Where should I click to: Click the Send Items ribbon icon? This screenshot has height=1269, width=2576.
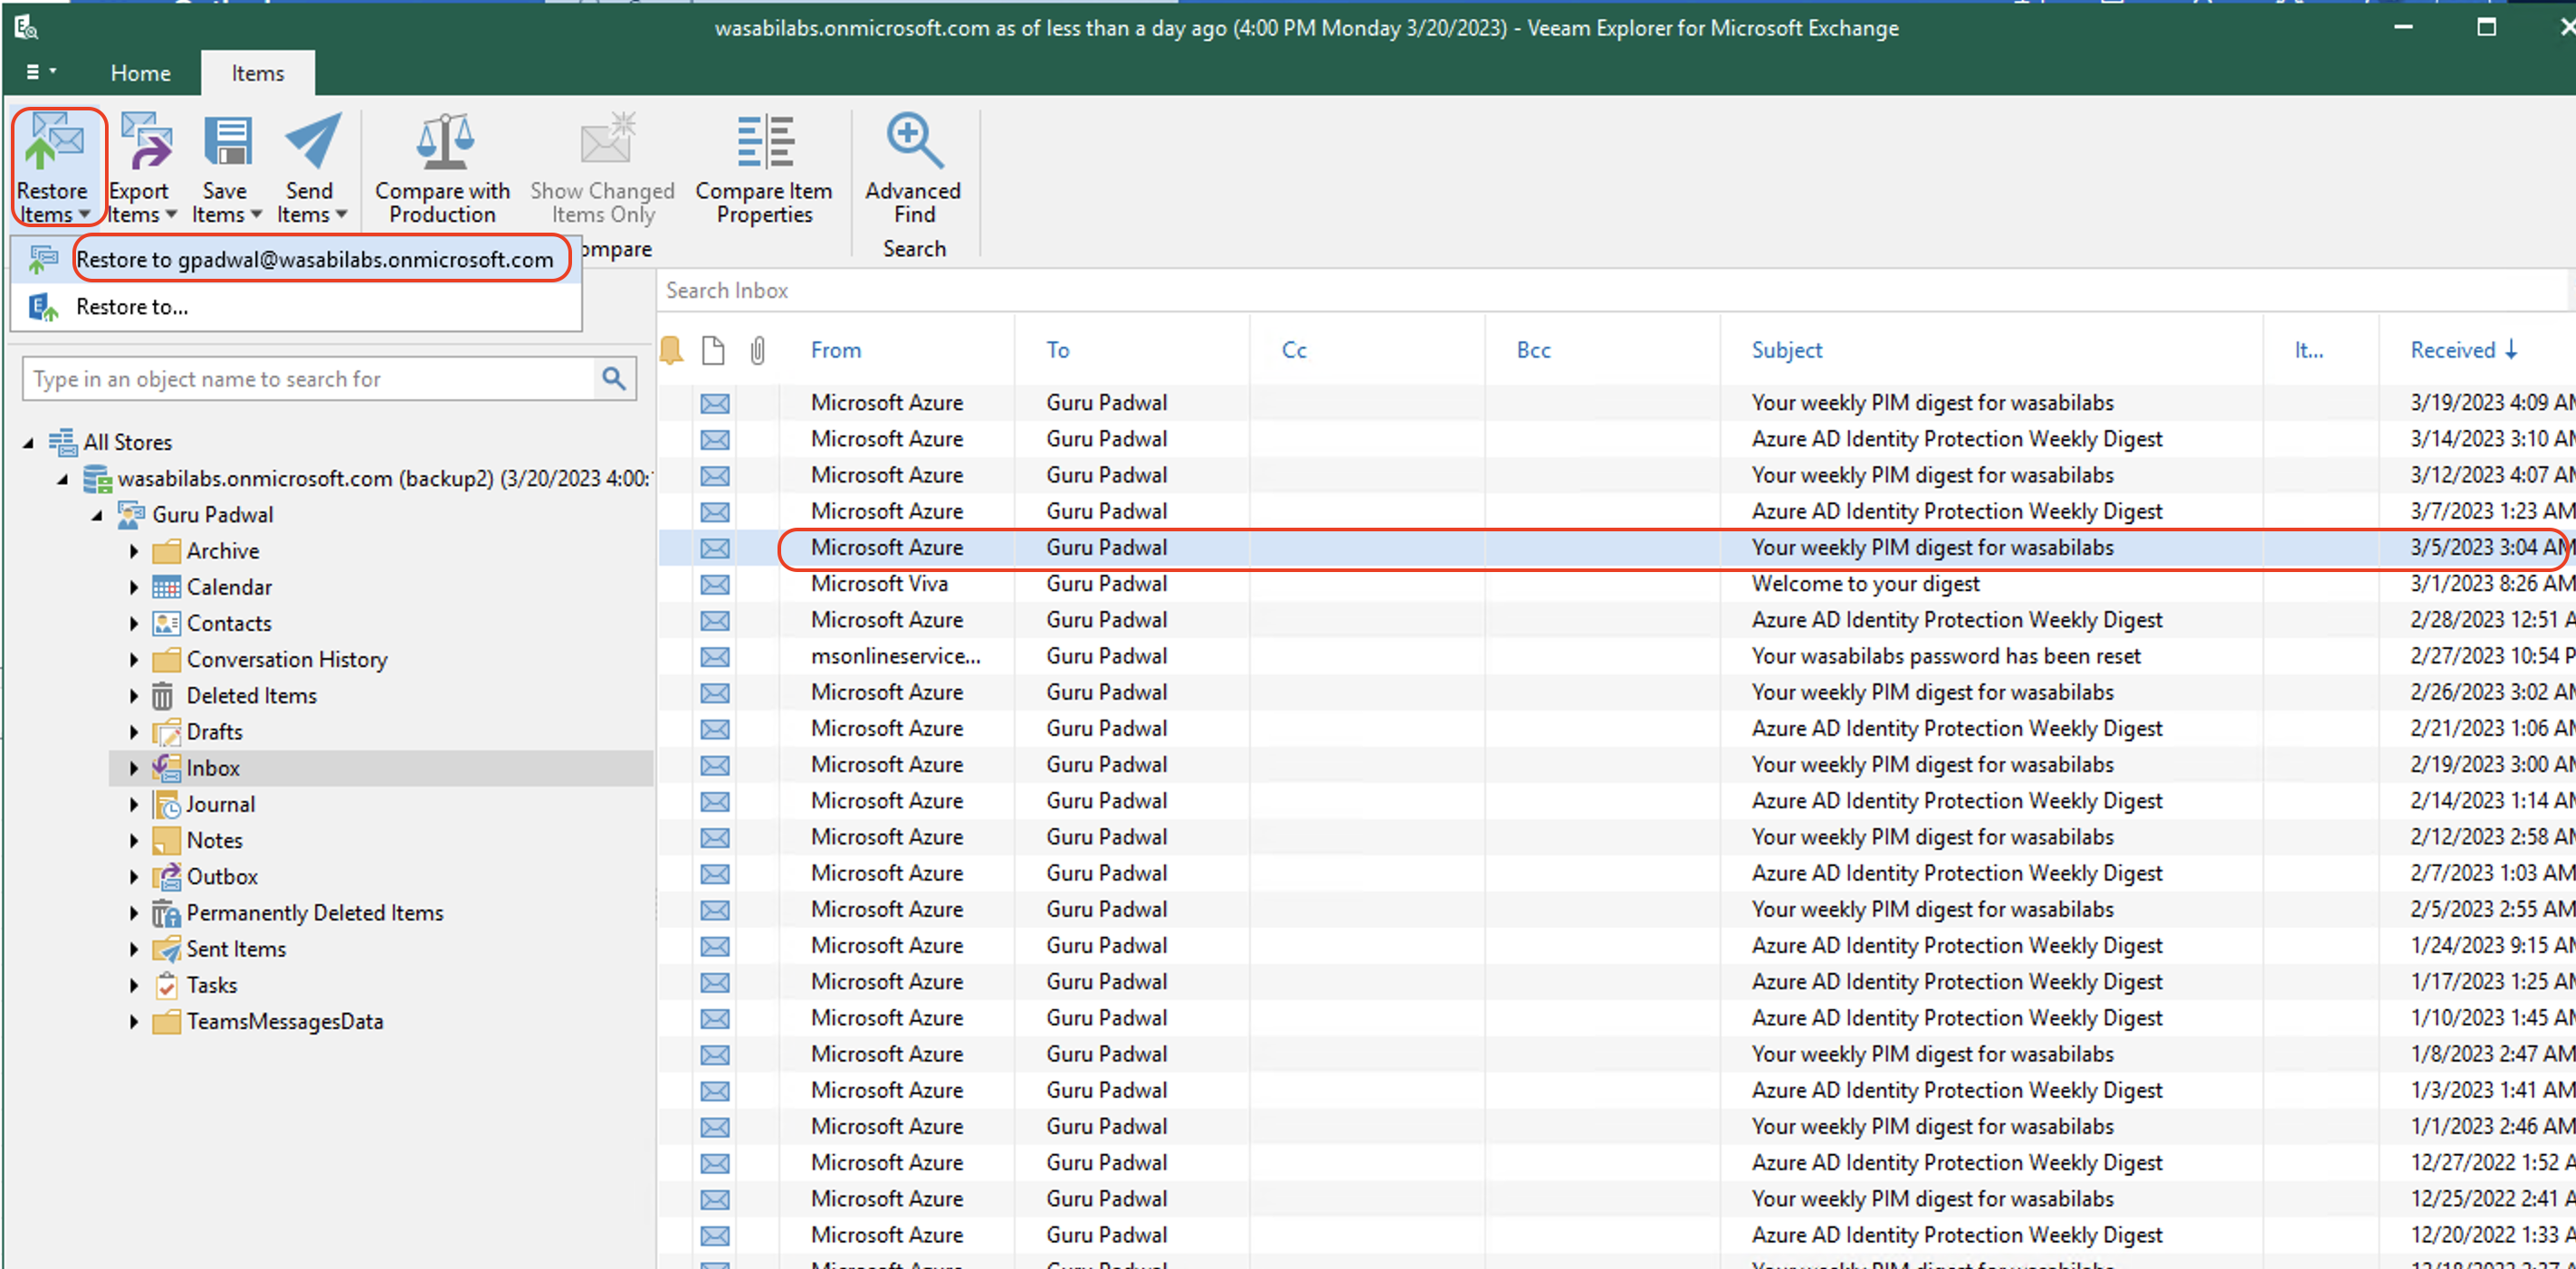pyautogui.click(x=312, y=141)
